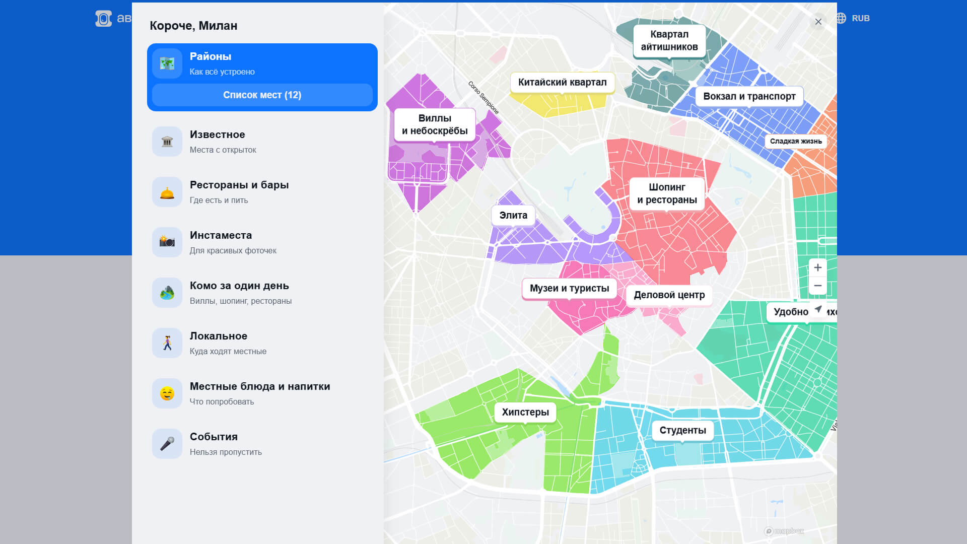The image size is (967, 544).
Task: Click the Хипстеры district label
Action: point(525,412)
